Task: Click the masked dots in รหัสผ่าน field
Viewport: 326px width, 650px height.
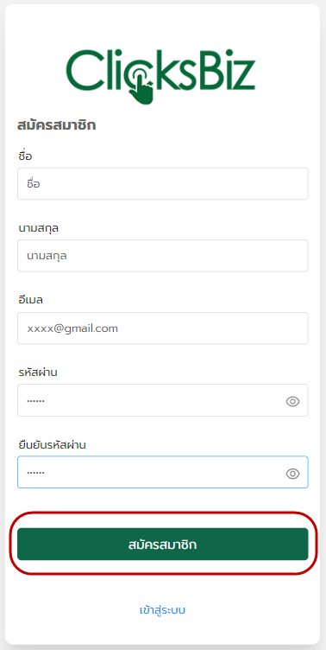Action: [36, 401]
